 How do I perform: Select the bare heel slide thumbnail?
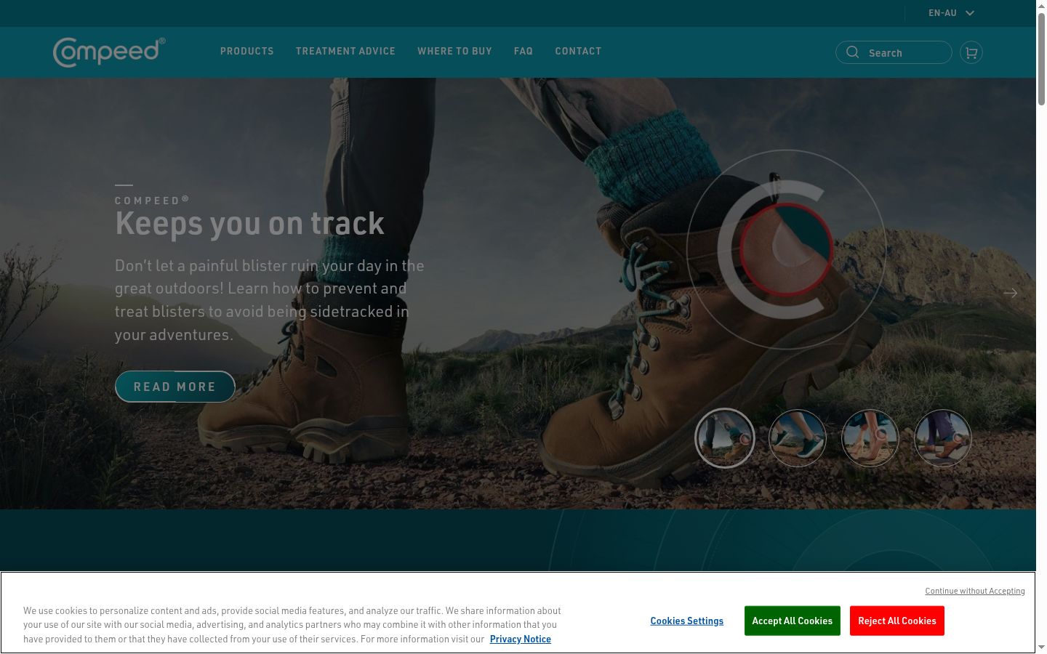coord(870,438)
